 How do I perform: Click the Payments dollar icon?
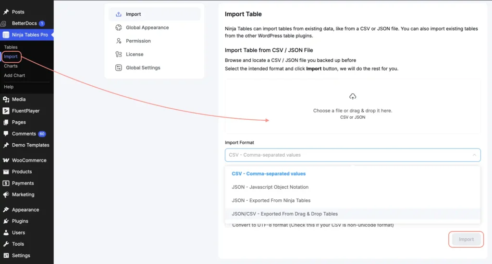pyautogui.click(x=6, y=183)
